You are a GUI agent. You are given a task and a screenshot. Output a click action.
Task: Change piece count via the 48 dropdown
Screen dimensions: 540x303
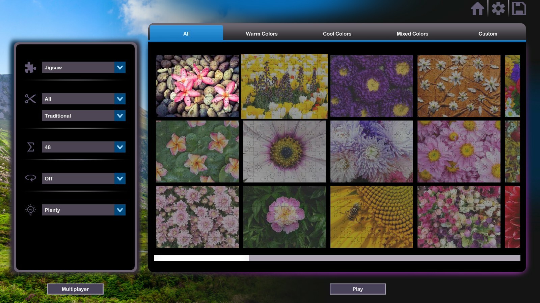(x=83, y=147)
